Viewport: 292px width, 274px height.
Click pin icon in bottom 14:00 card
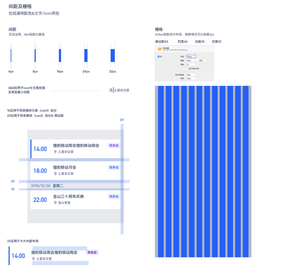[34, 259]
